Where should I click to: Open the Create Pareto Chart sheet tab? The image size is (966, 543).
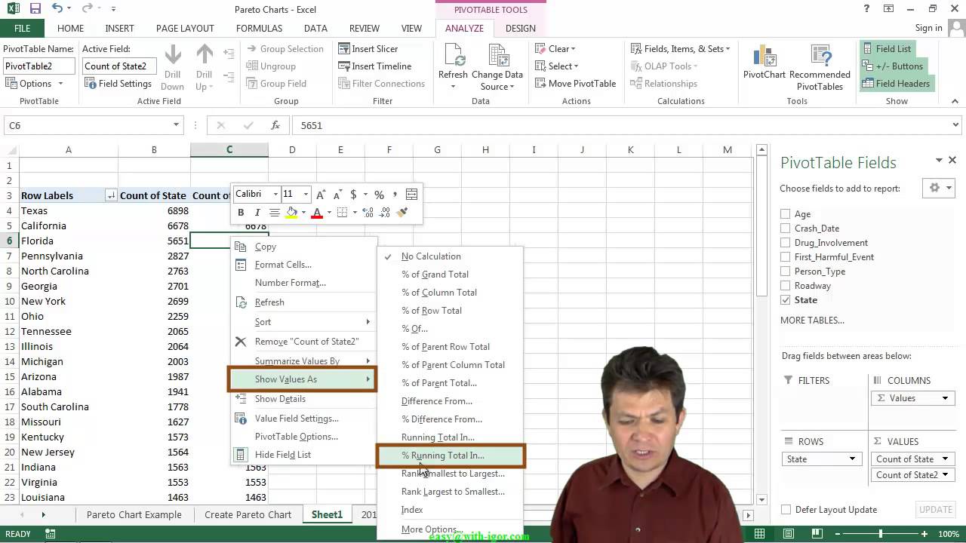248,514
